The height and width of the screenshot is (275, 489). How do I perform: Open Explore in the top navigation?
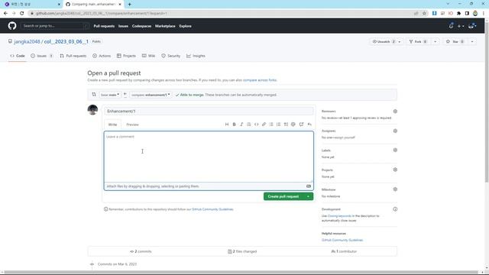pos(185,26)
